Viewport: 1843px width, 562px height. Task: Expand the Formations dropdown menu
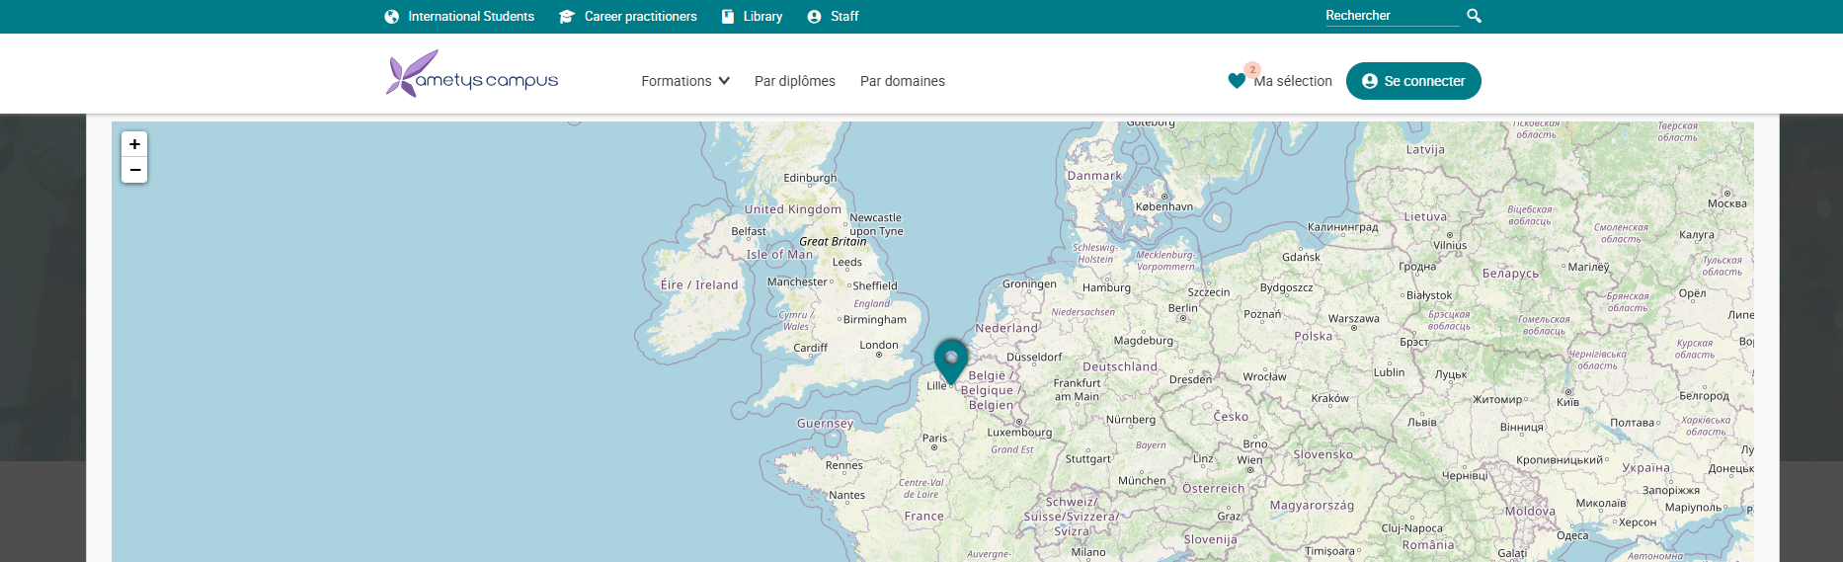(x=685, y=81)
